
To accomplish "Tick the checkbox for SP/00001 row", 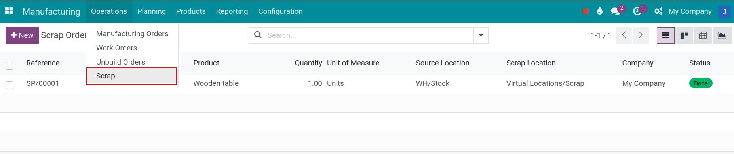I will pyautogui.click(x=10, y=85).
